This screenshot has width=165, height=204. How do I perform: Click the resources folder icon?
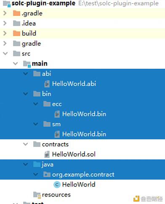(37, 195)
